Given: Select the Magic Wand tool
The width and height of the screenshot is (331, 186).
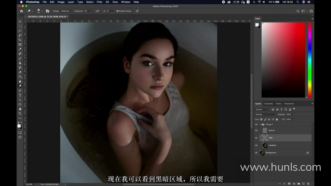Looking at the screenshot, I should pos(20,35).
